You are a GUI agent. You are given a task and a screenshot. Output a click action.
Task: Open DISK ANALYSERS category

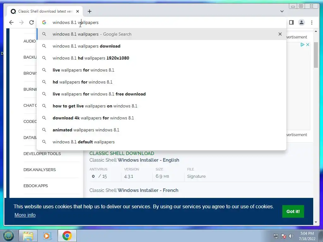tap(39, 170)
